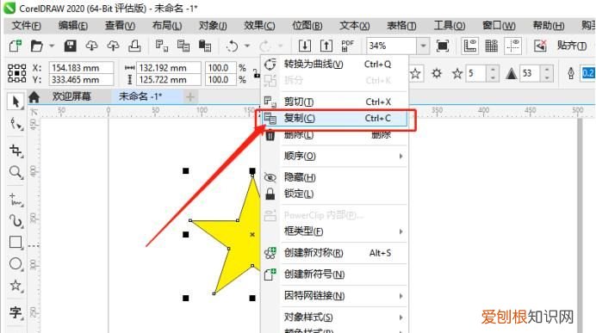Open the 编辑 menu
This screenshot has height=333, width=596.
[73, 26]
